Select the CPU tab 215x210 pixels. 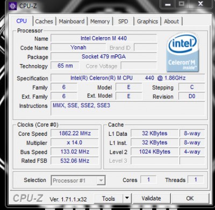pyautogui.click(x=21, y=21)
